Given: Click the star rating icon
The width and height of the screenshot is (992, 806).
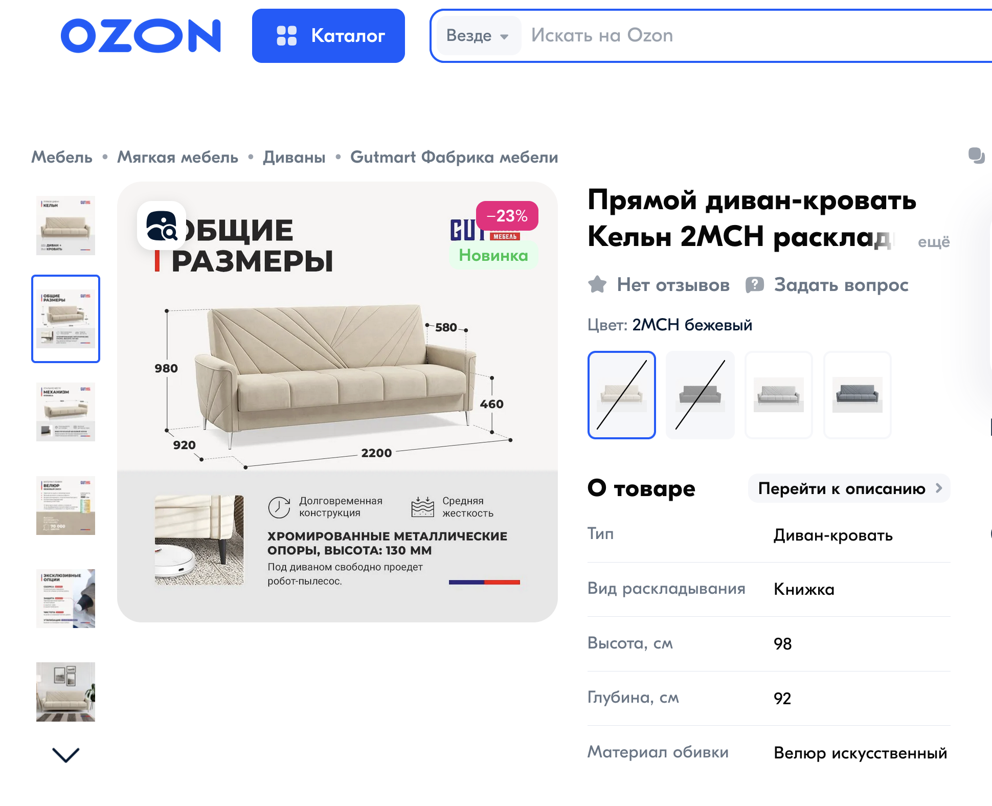Looking at the screenshot, I should (597, 284).
